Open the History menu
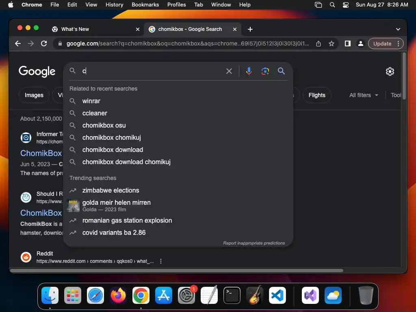This screenshot has width=416, height=312. [x=114, y=5]
